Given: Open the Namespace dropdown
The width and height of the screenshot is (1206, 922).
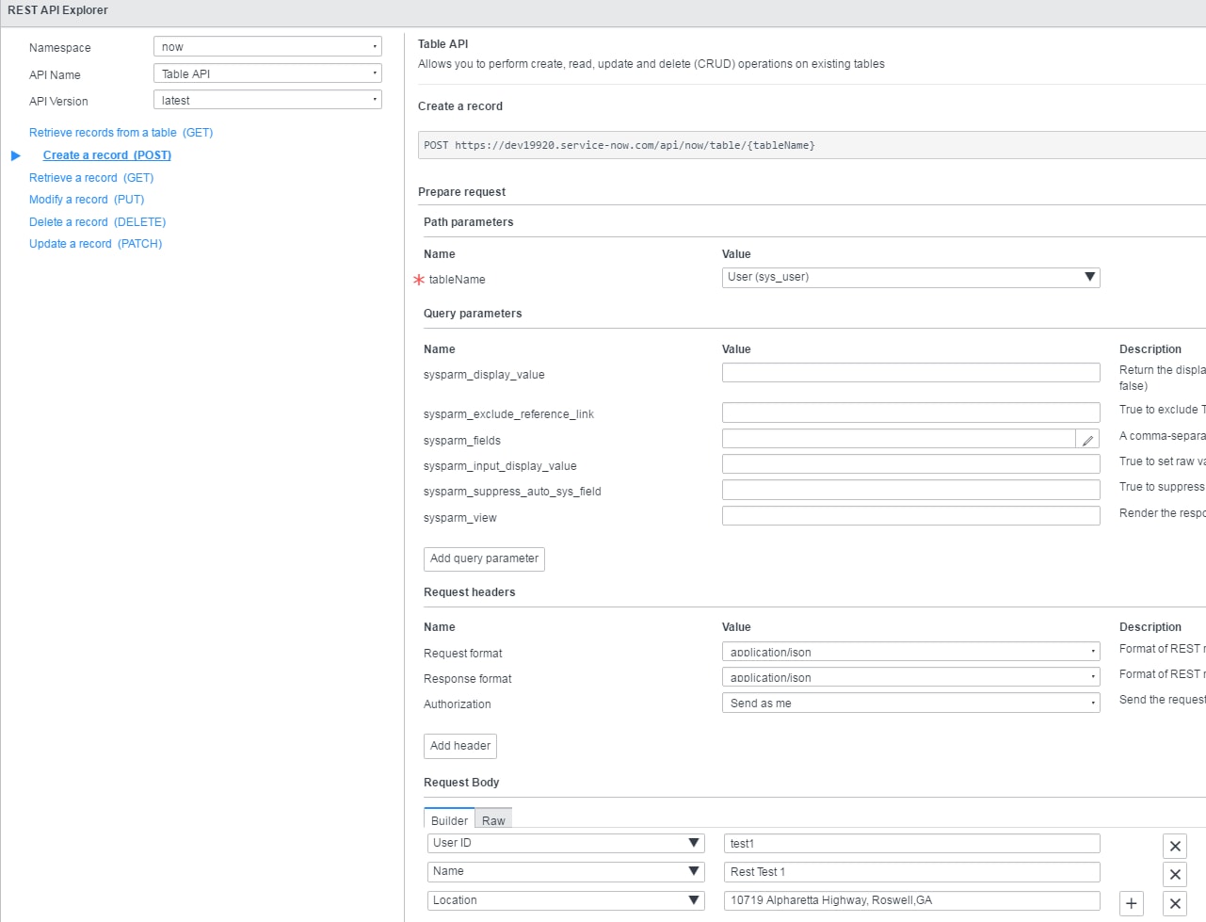Looking at the screenshot, I should point(267,46).
